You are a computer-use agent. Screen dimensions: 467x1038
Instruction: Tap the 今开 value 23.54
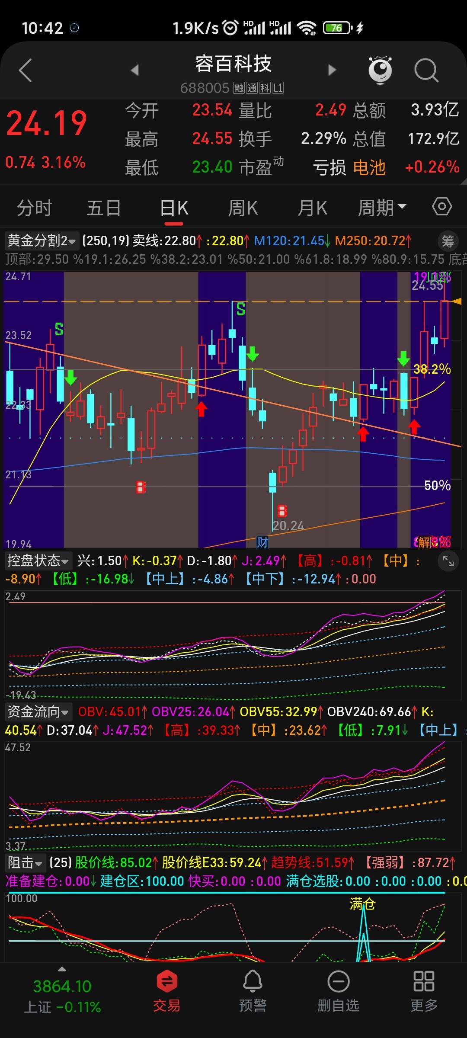pyautogui.click(x=212, y=110)
